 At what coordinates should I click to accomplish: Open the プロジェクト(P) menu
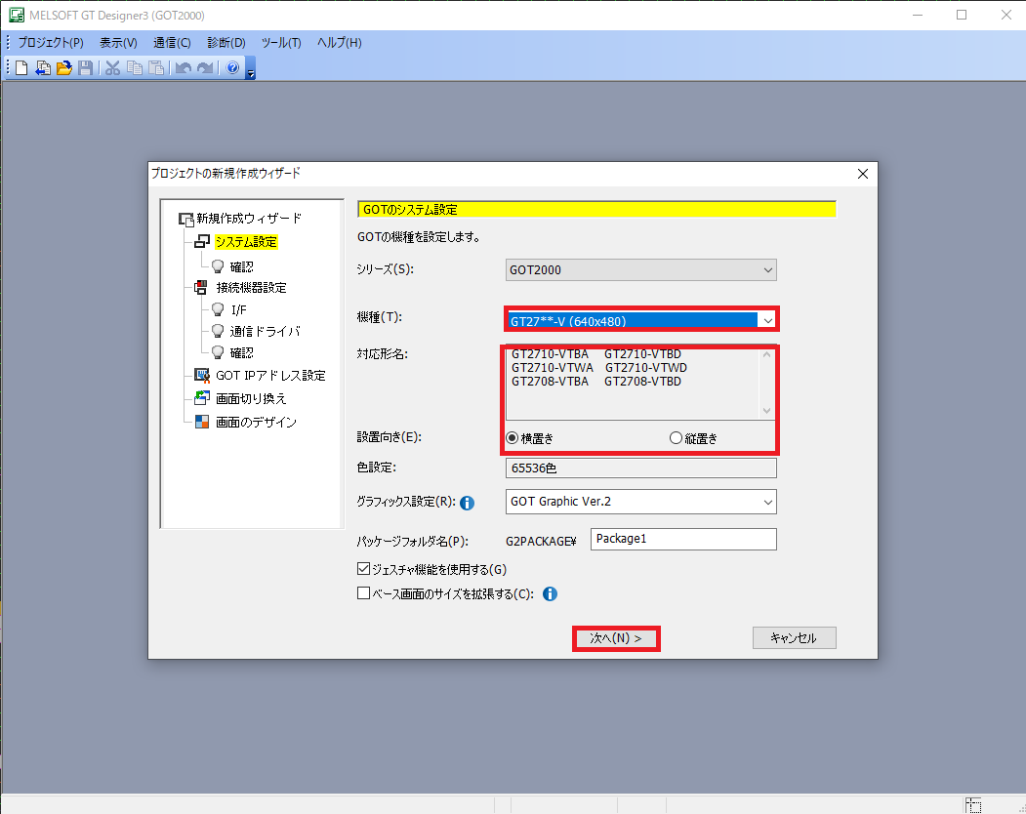[51, 43]
